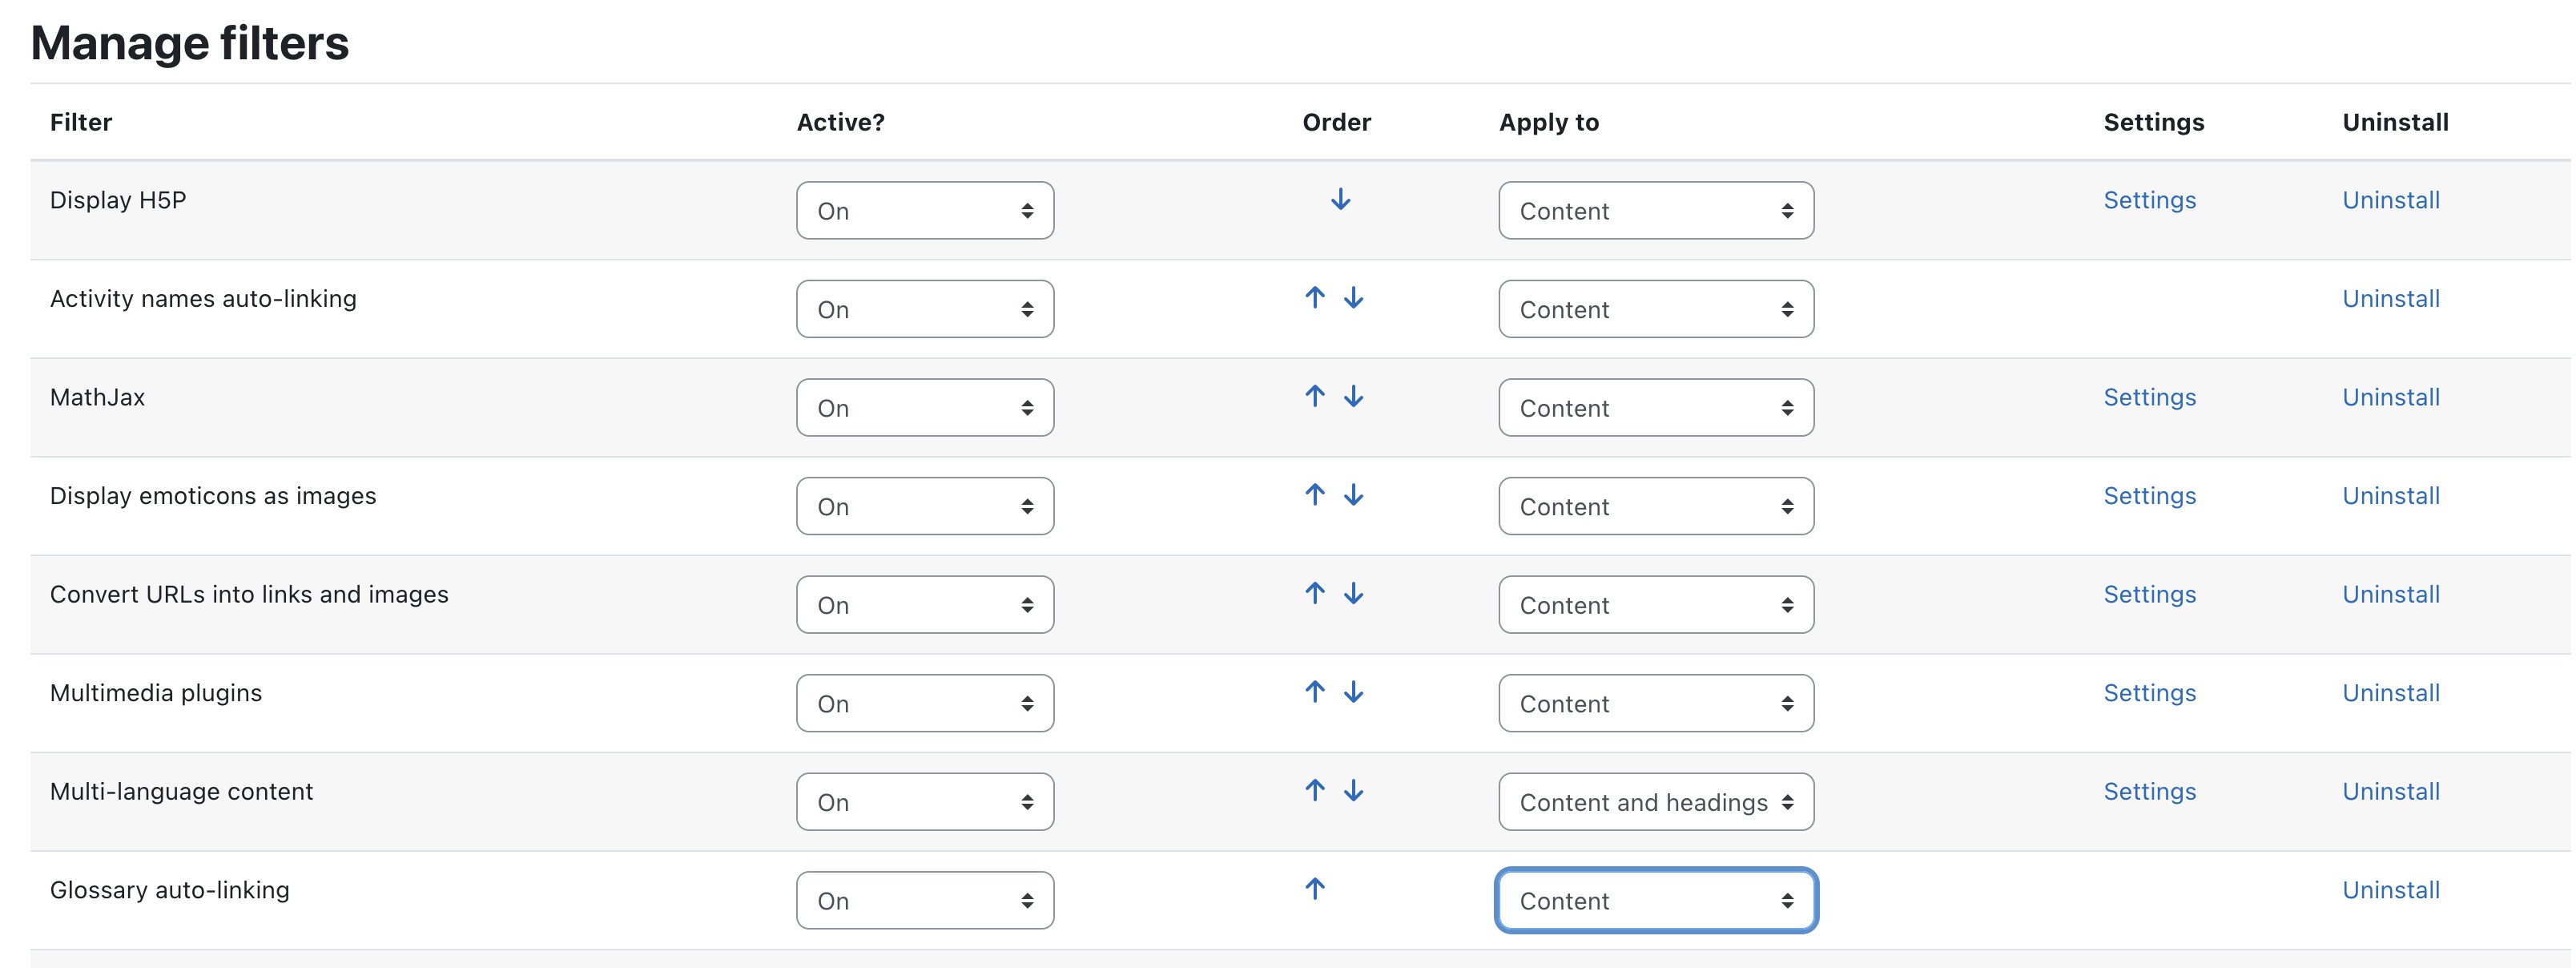This screenshot has height=968, width=2576.
Task: Click the 'Manage filters' heading
Action: pos(190,43)
